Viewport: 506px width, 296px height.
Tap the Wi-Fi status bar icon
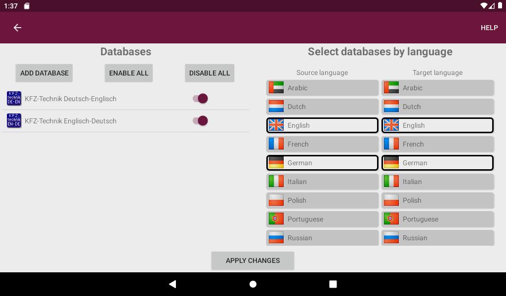pos(483,6)
